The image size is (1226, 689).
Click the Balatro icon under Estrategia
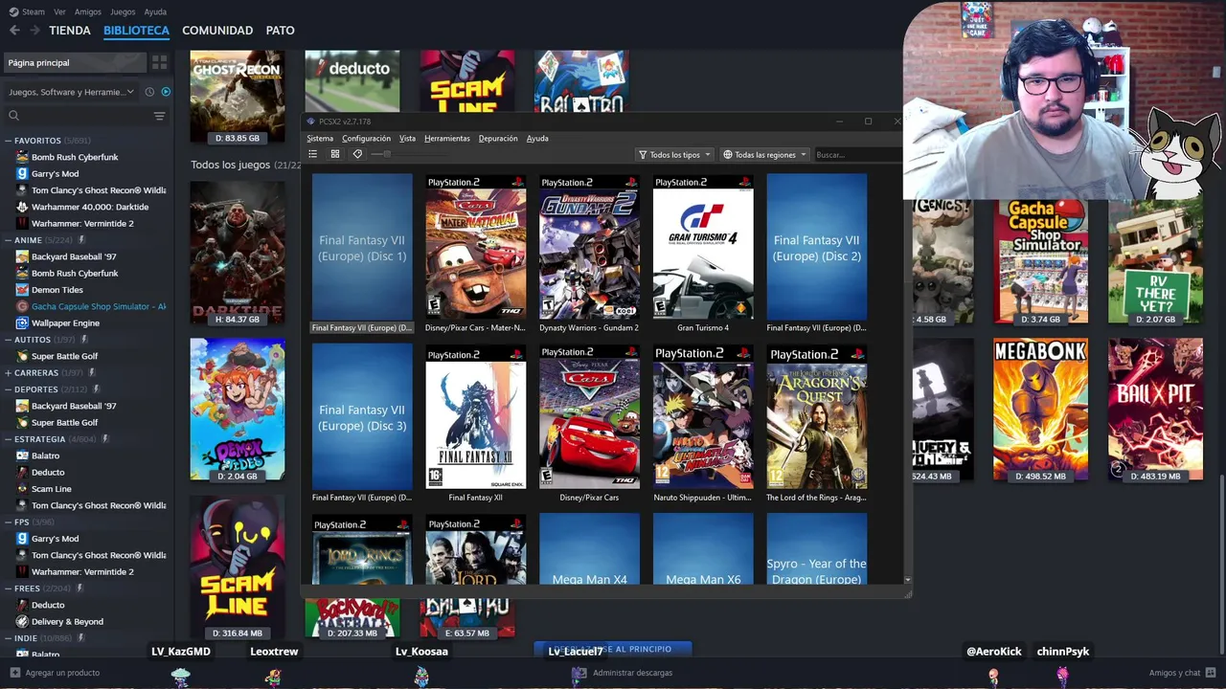[22, 456]
